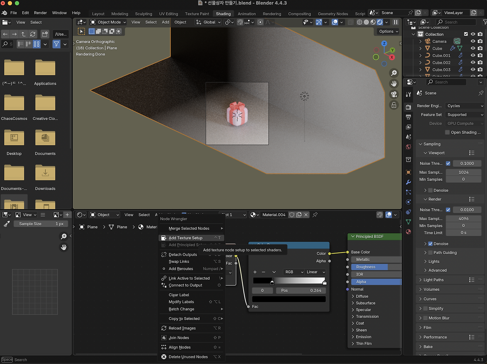
Task: Switch to the Geometry Nodes workspace tab
Action: click(333, 14)
